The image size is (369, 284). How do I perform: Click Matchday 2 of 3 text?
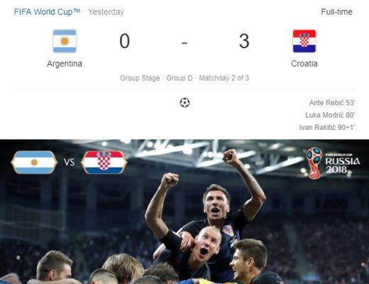pyautogui.click(x=224, y=78)
